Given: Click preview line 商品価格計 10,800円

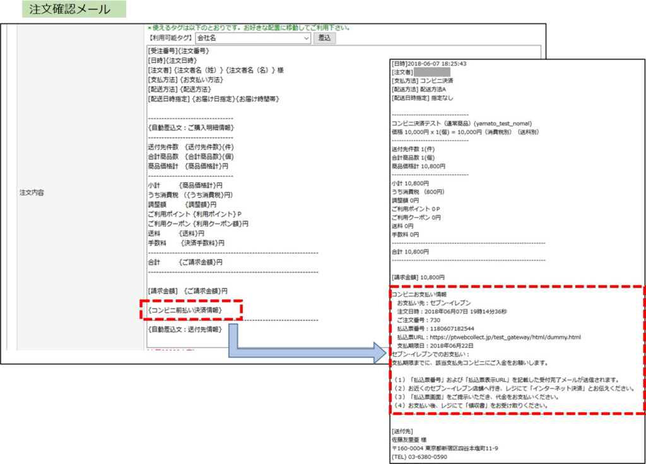Looking at the screenshot, I should click(x=418, y=166).
